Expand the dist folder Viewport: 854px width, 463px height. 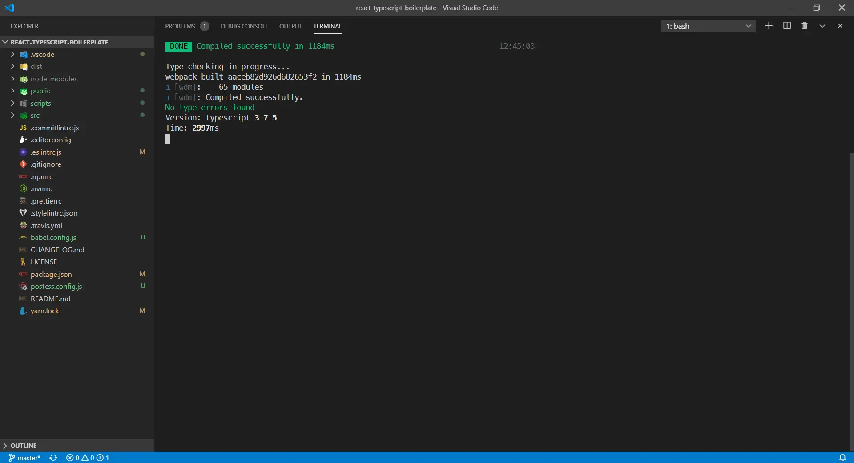[x=77, y=66]
